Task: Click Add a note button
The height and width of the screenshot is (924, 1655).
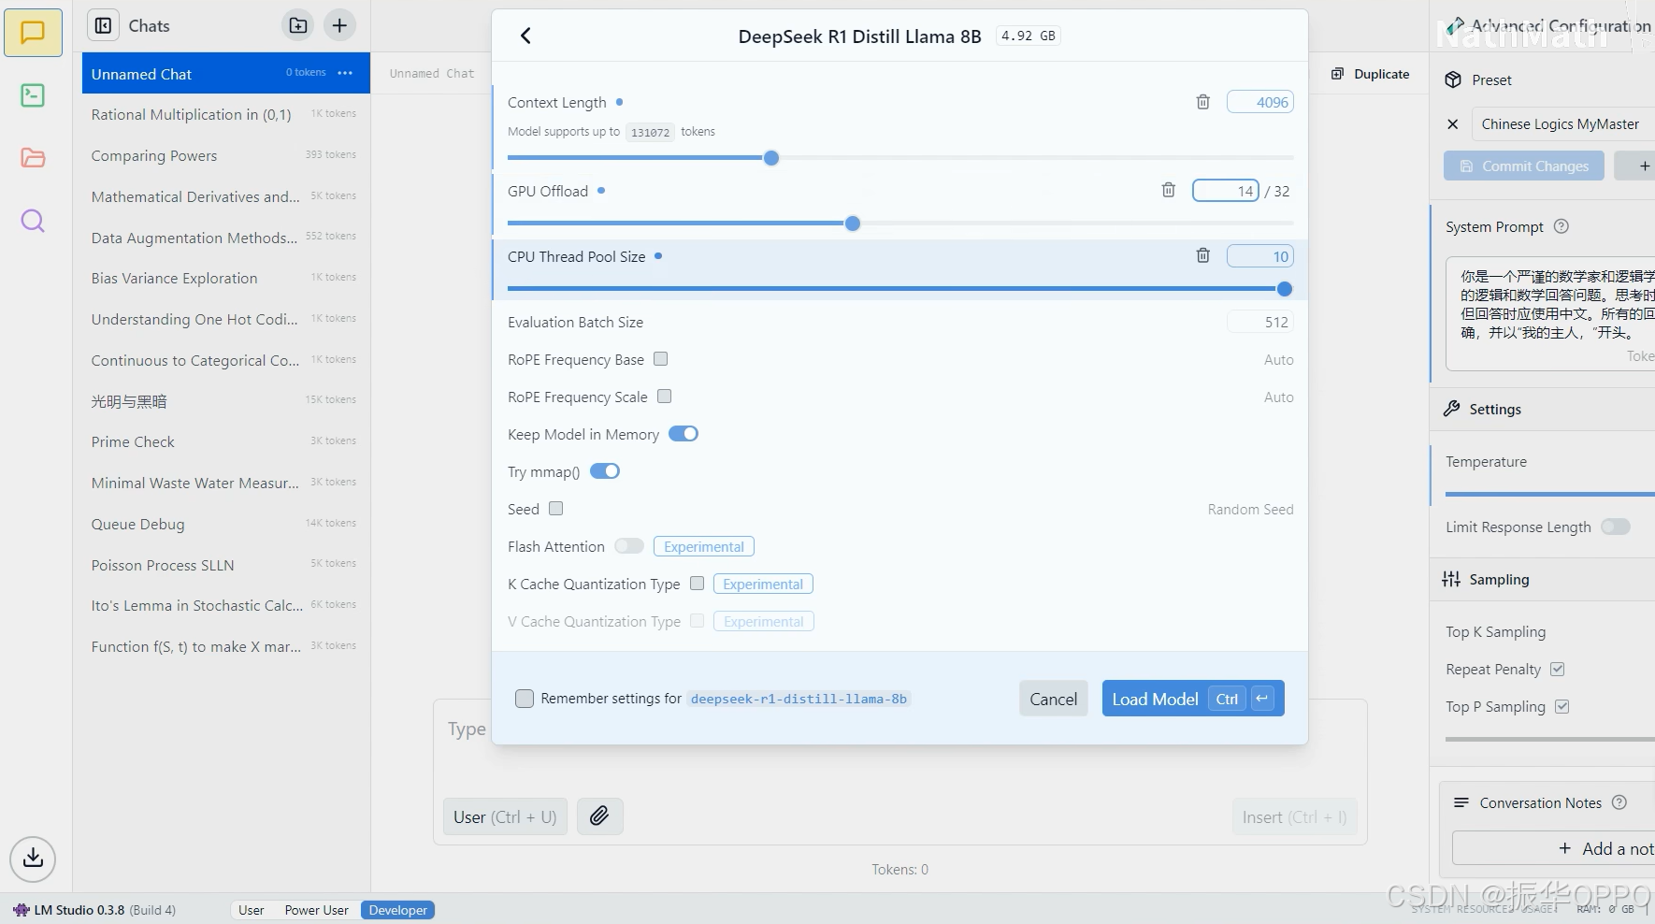Action: point(1553,848)
